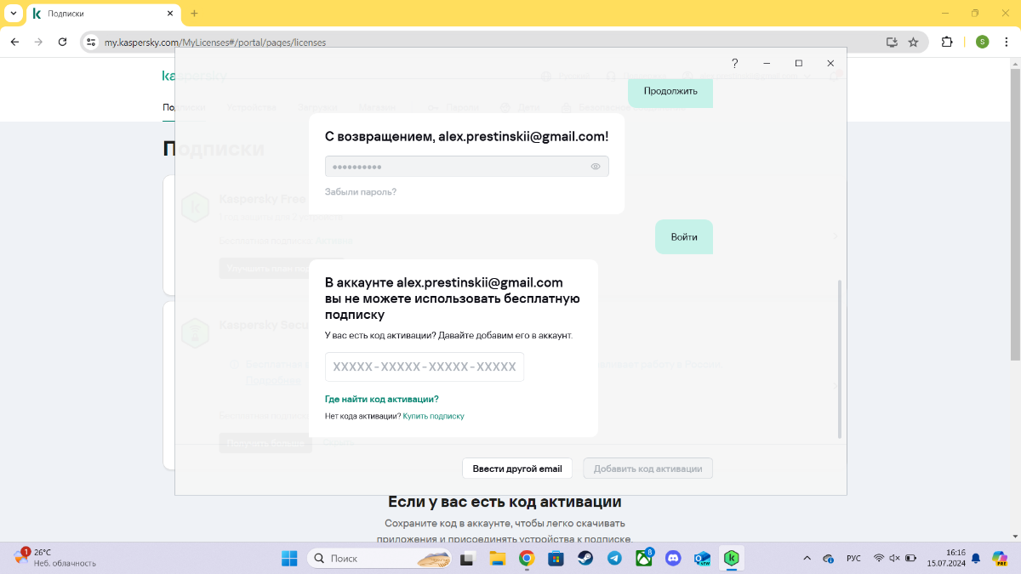Expand the Chrome tab search dropdown
Image resolution: width=1021 pixels, height=574 pixels.
tap(14, 14)
